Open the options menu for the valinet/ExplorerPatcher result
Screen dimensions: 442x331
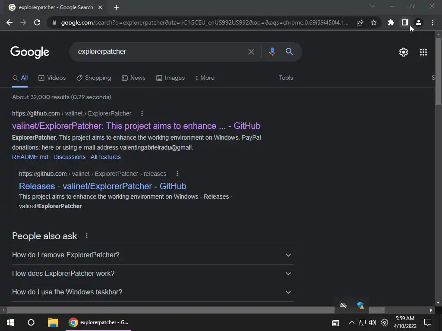pos(142,113)
